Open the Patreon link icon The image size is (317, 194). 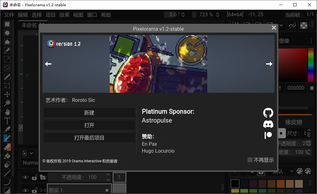click(268, 135)
